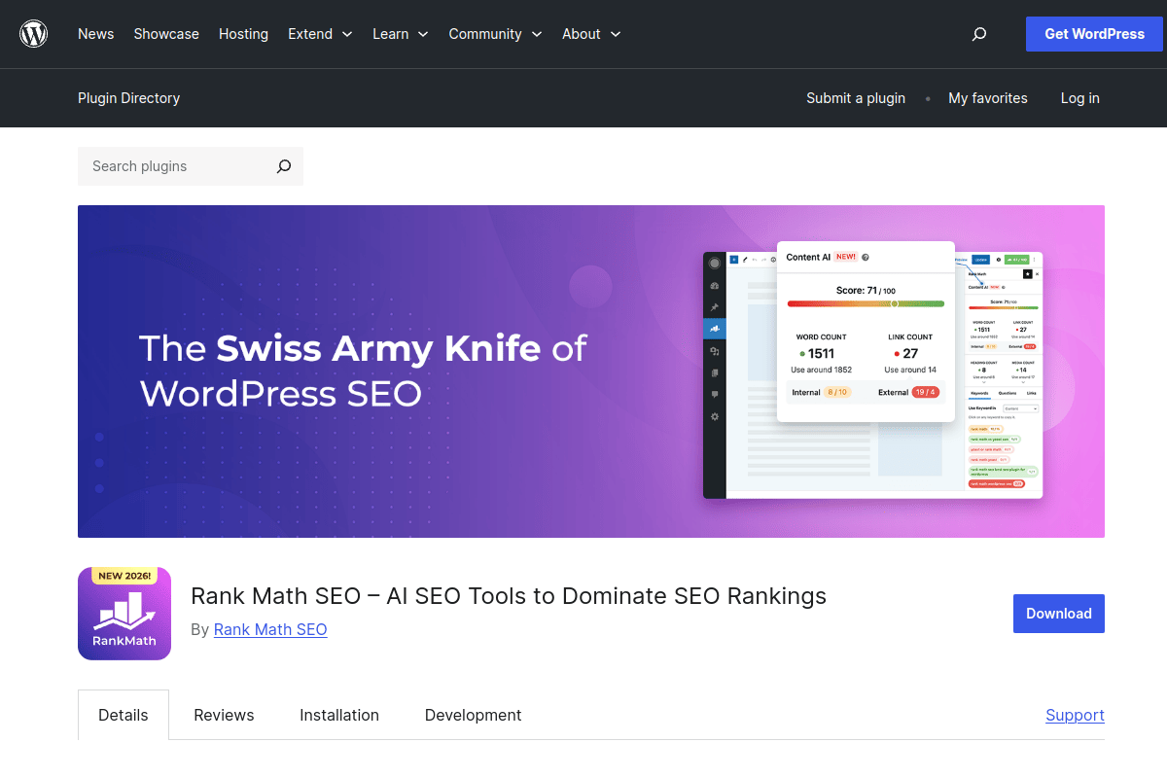The image size is (1167, 778).
Task: Click the Log in link
Action: pos(1079,98)
